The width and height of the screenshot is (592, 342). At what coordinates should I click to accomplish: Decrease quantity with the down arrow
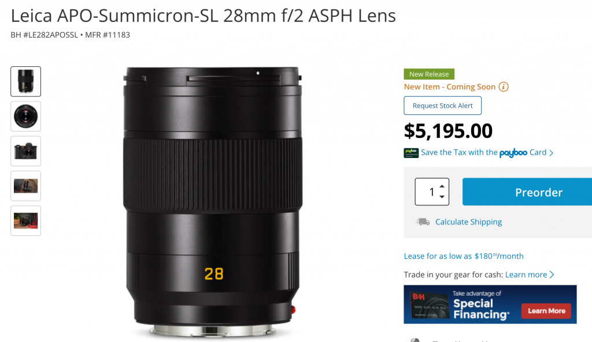[442, 197]
